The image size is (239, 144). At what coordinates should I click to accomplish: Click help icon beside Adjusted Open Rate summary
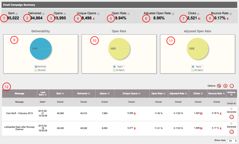173,14
